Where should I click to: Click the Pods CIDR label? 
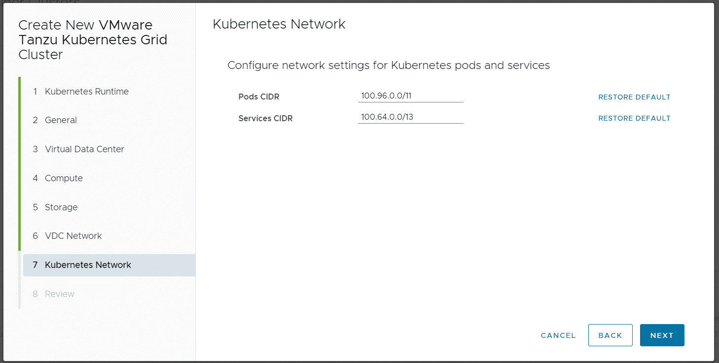click(x=259, y=97)
